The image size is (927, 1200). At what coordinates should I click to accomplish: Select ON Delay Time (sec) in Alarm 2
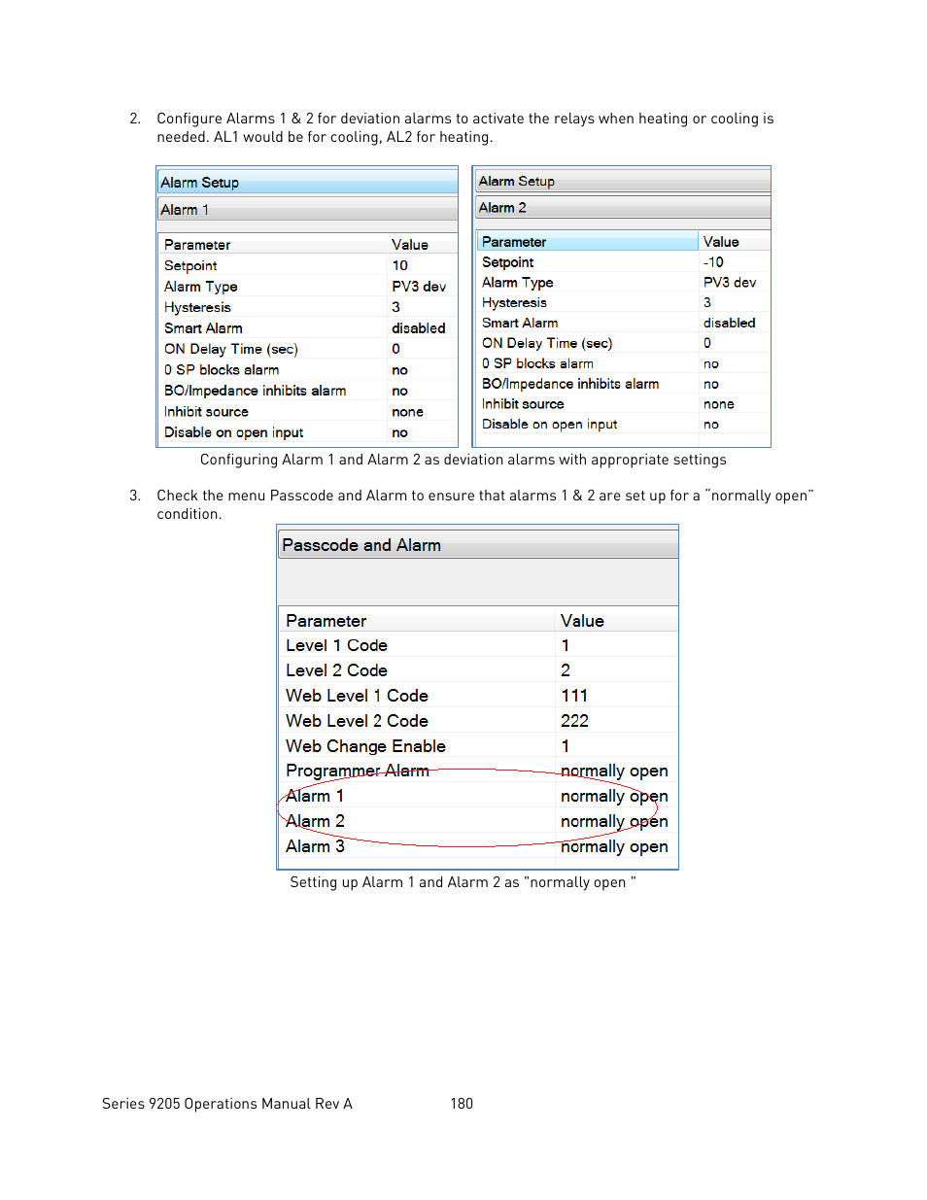[x=547, y=343]
